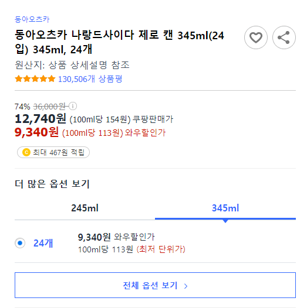Open 전체 옵션 보기 to see all options
The image size is (307, 308).
[x=155, y=285]
